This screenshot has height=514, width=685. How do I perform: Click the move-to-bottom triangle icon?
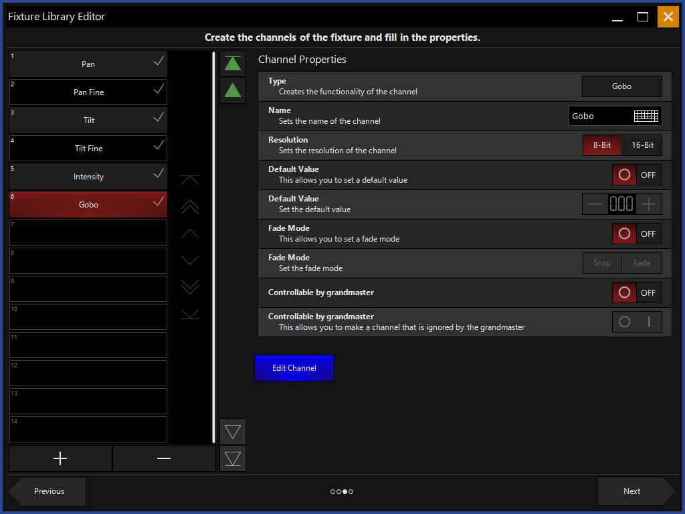(233, 458)
